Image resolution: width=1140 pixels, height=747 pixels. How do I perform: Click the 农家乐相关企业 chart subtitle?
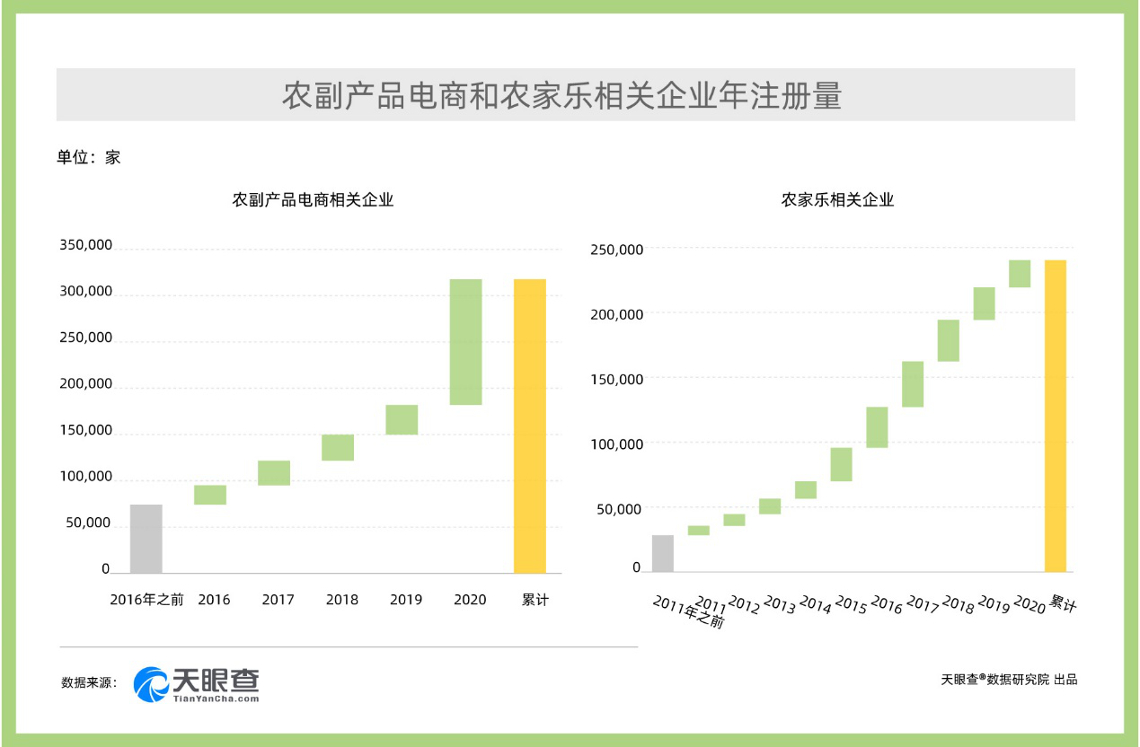click(837, 200)
